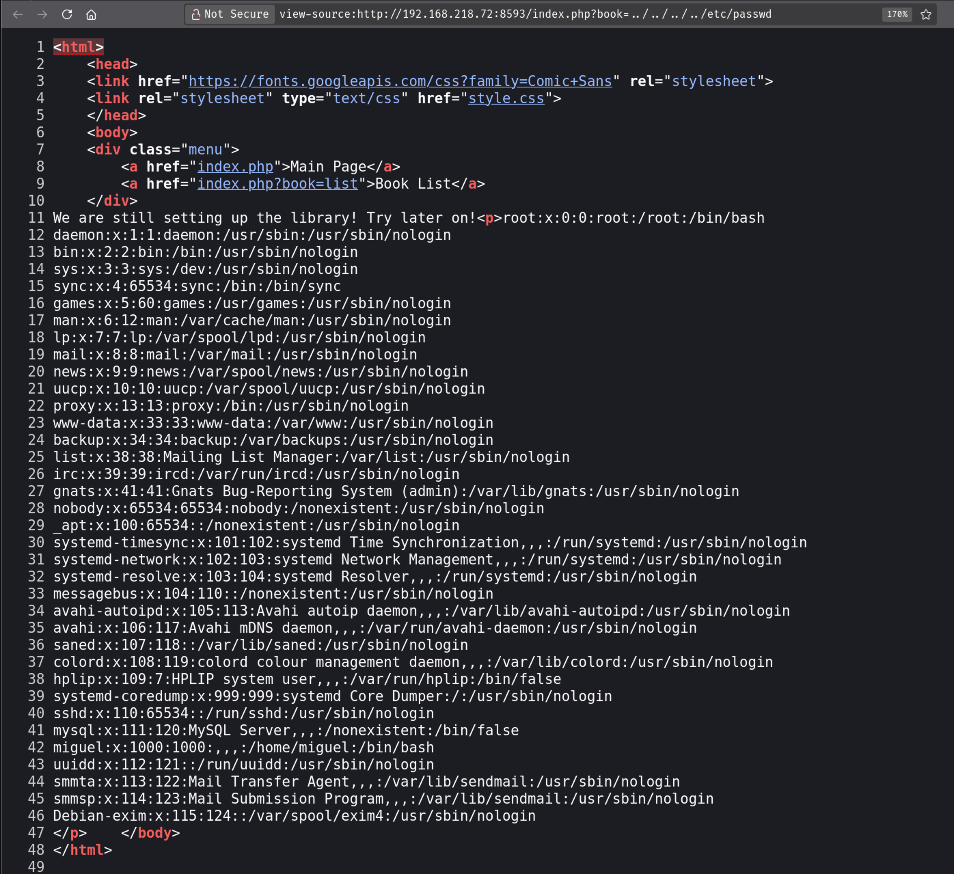Click the nobody:x:65534:65534 line
This screenshot has height=874, width=954.
(299, 508)
